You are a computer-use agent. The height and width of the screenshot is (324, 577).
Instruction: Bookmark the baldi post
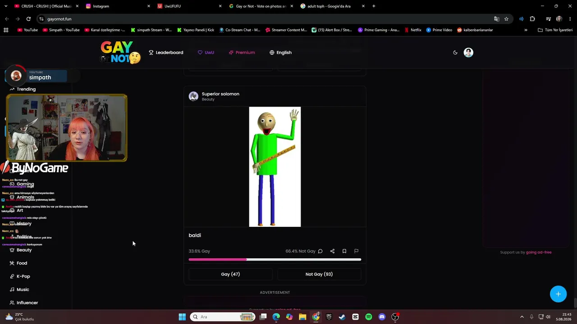[344, 251]
